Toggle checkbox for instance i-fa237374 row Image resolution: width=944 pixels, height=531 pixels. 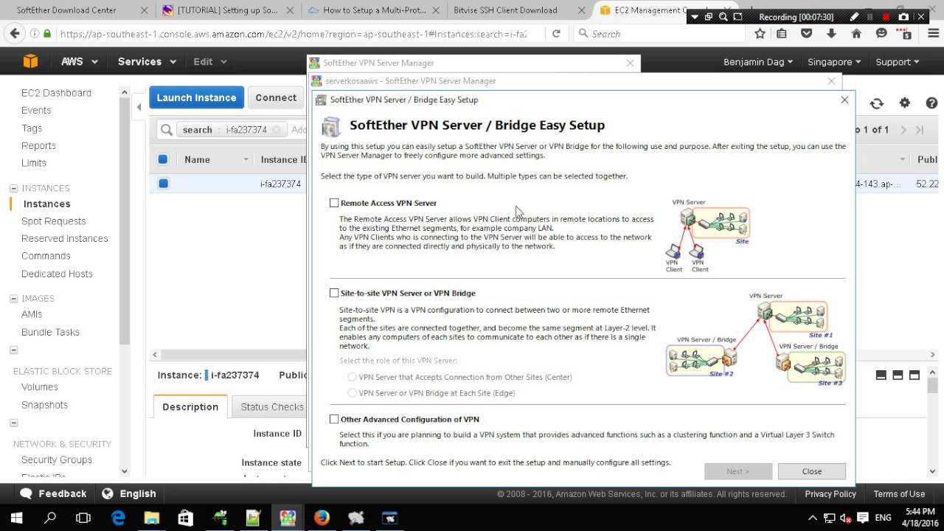click(x=163, y=184)
